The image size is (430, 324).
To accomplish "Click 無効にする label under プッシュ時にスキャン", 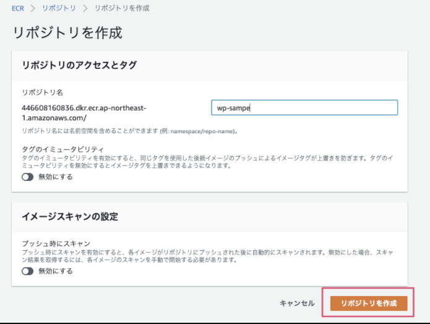I will (x=56, y=271).
